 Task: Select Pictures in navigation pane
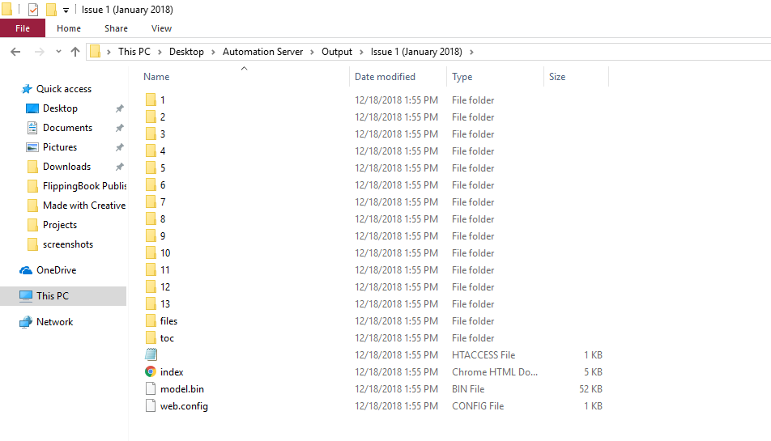[x=60, y=146]
